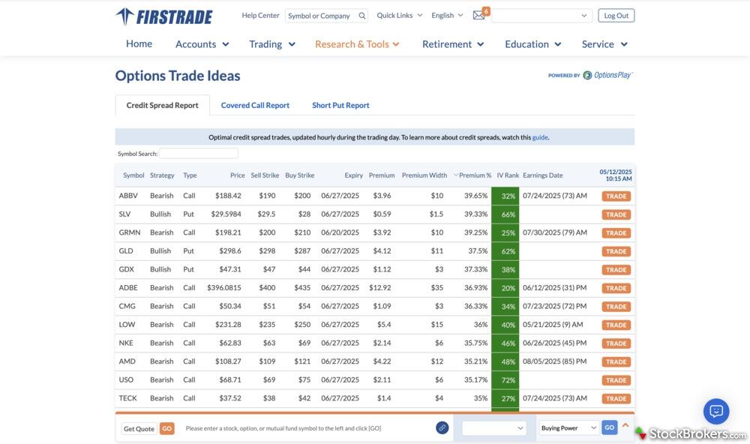Collapse the quote bar with orange chevron

[625, 426]
